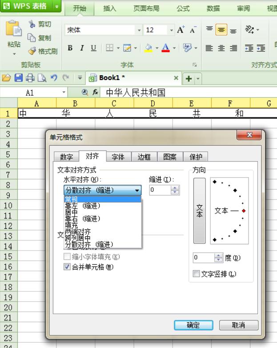
Task: Click the 取消 button
Action: point(239,325)
